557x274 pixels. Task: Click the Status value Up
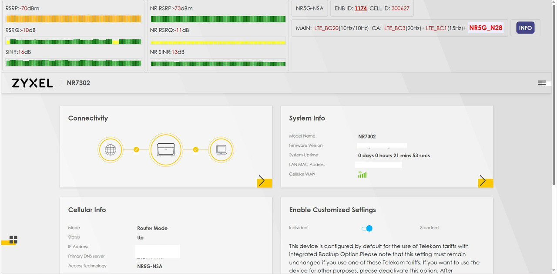tap(140, 238)
